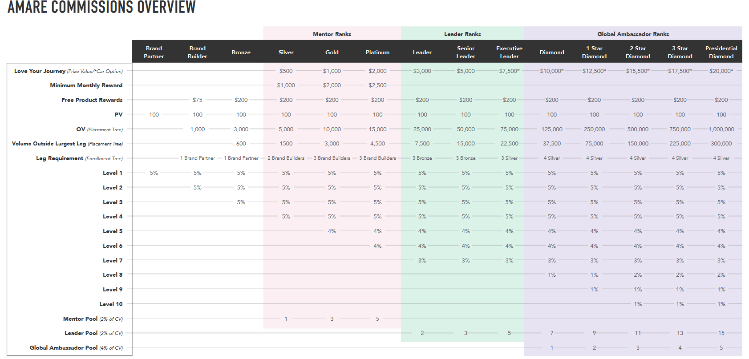Click the 3 Star Diamond Global Ambassador share 4
The height and width of the screenshot is (359, 749).
click(680, 348)
